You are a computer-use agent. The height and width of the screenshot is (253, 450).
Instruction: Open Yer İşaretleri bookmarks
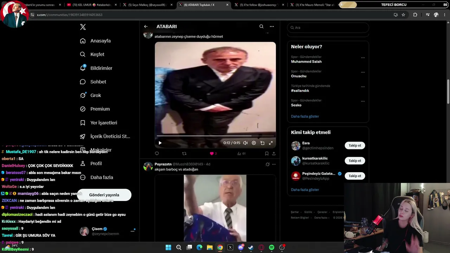click(98, 123)
